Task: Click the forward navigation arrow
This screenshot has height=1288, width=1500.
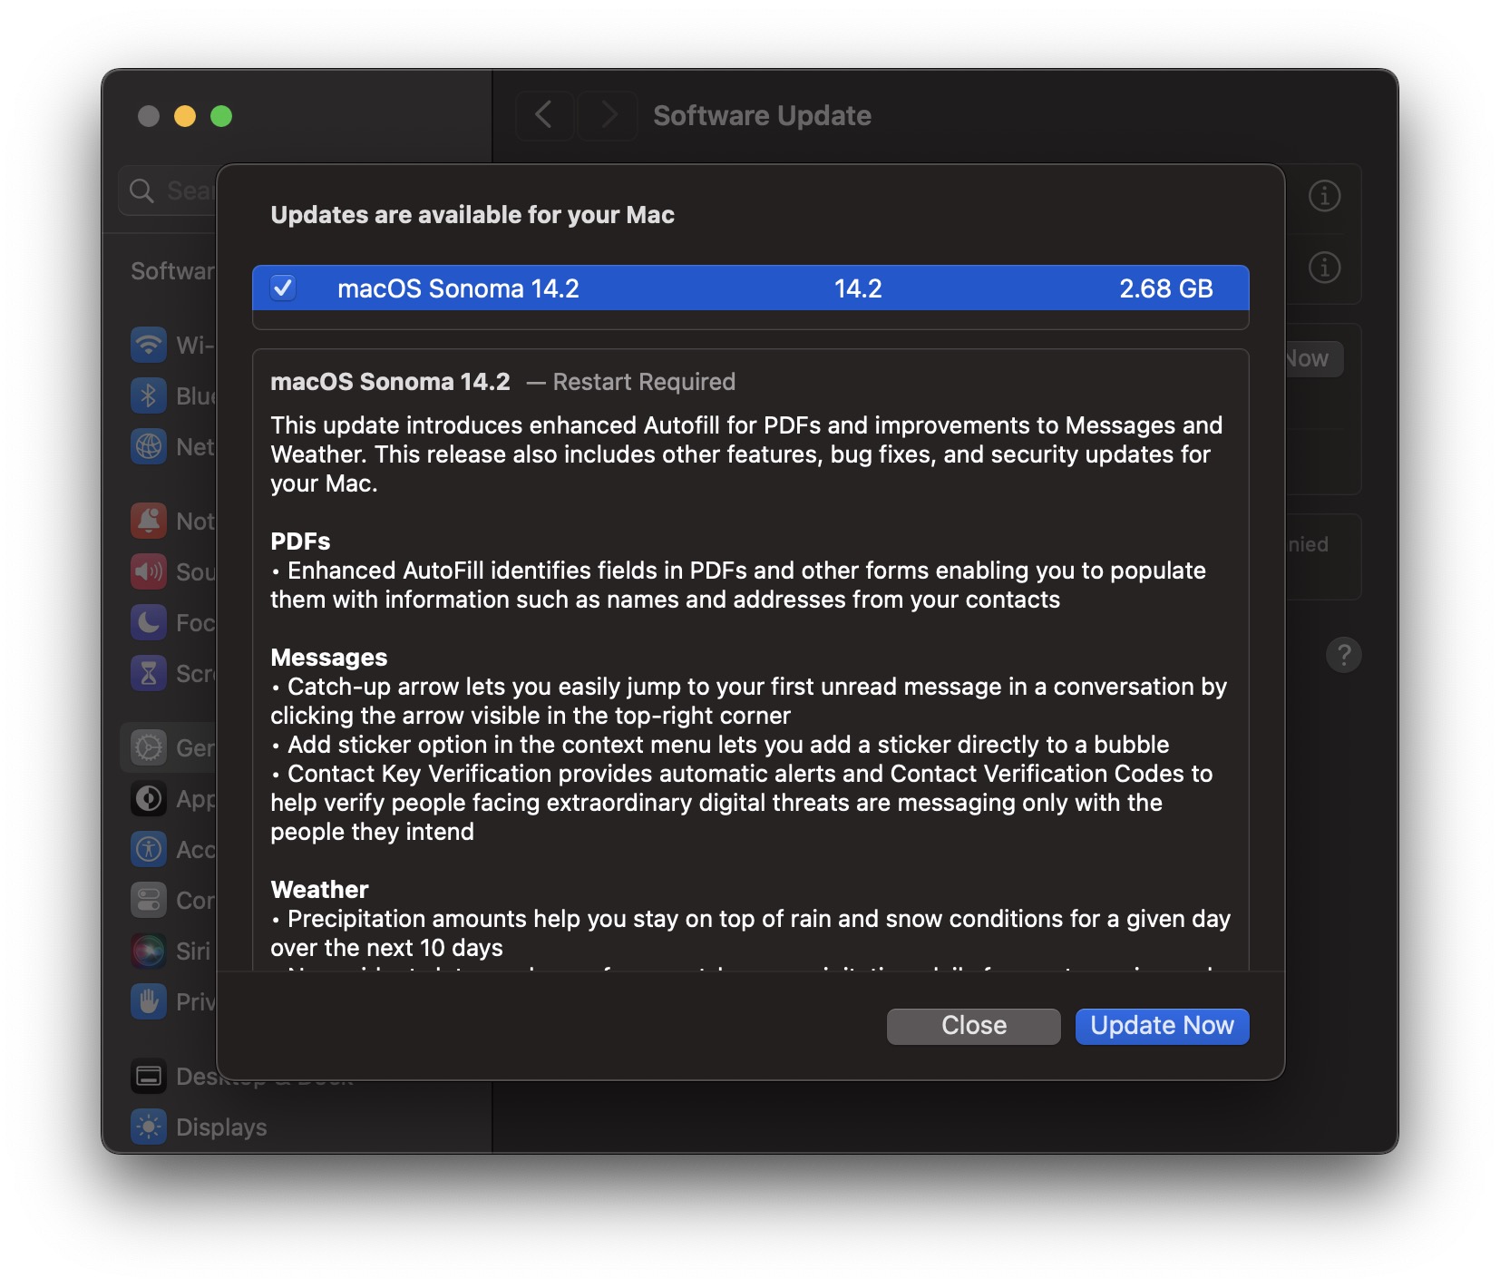Action: tap(608, 115)
